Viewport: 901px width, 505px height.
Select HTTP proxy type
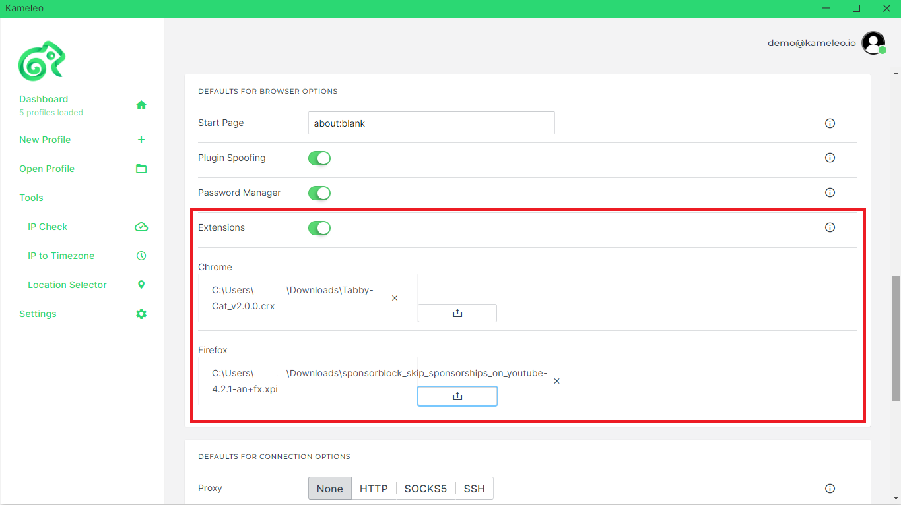point(374,489)
